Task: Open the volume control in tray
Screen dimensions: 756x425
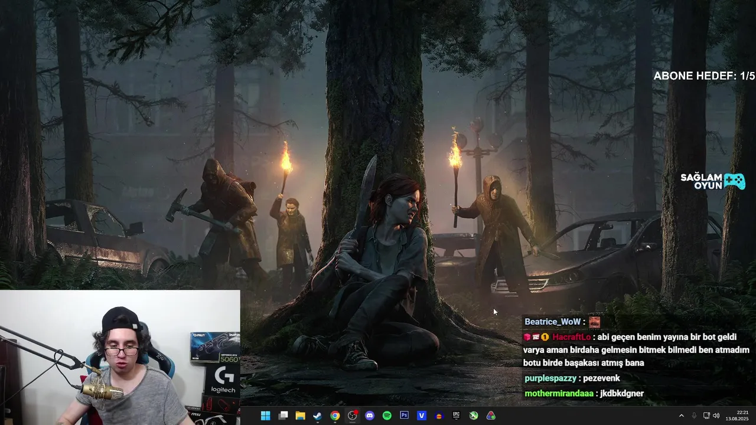Action: [716, 416]
